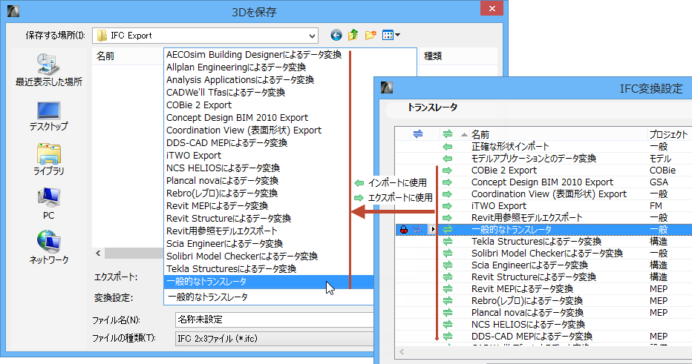
Task: Select iTWO Export row in translator table
Action: coord(544,206)
